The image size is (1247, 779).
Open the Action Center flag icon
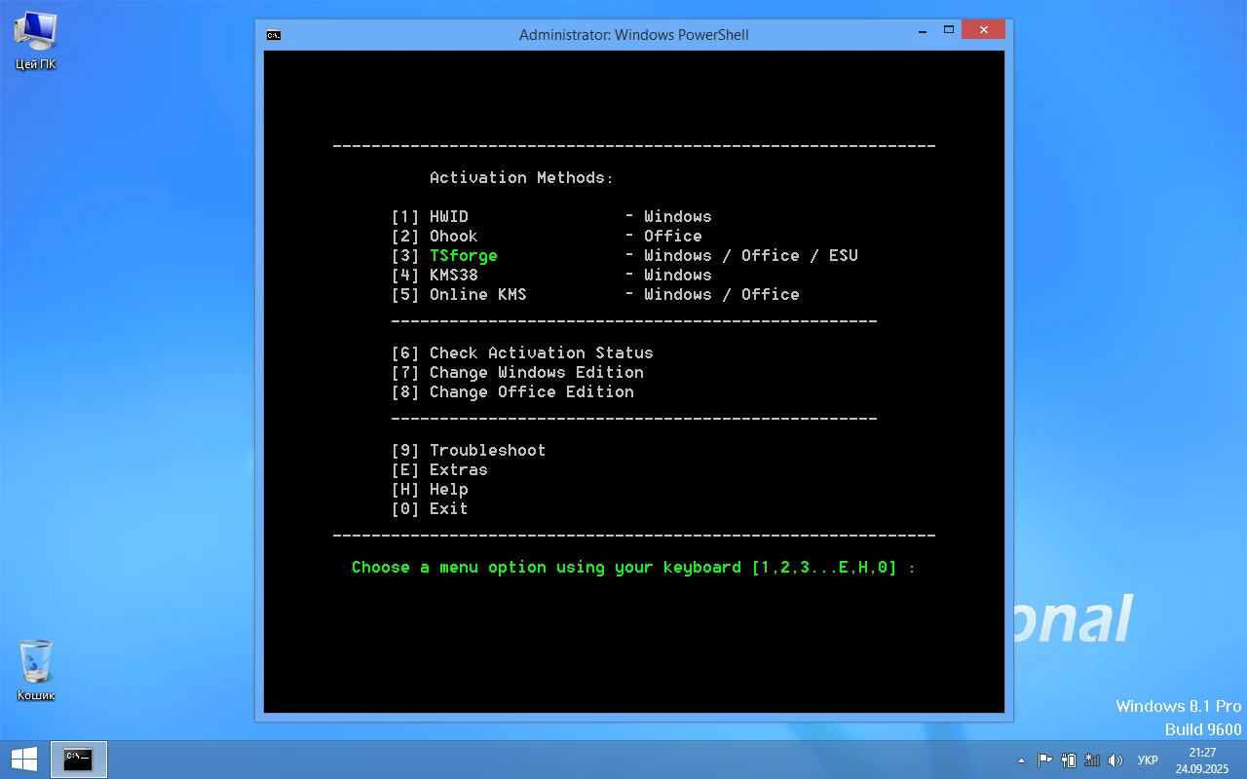1044,760
